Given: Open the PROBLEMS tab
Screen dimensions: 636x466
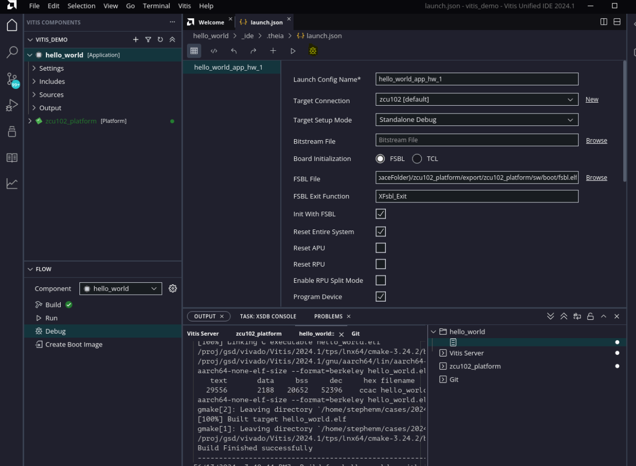Looking at the screenshot, I should pyautogui.click(x=328, y=316).
